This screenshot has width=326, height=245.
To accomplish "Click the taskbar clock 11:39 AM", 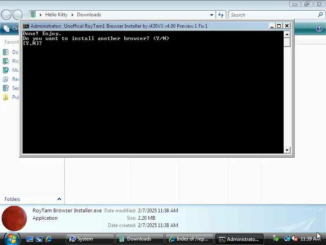I will (310, 238).
